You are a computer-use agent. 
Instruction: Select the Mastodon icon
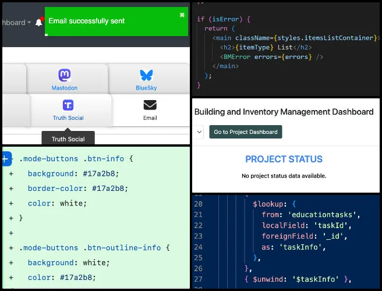point(65,75)
